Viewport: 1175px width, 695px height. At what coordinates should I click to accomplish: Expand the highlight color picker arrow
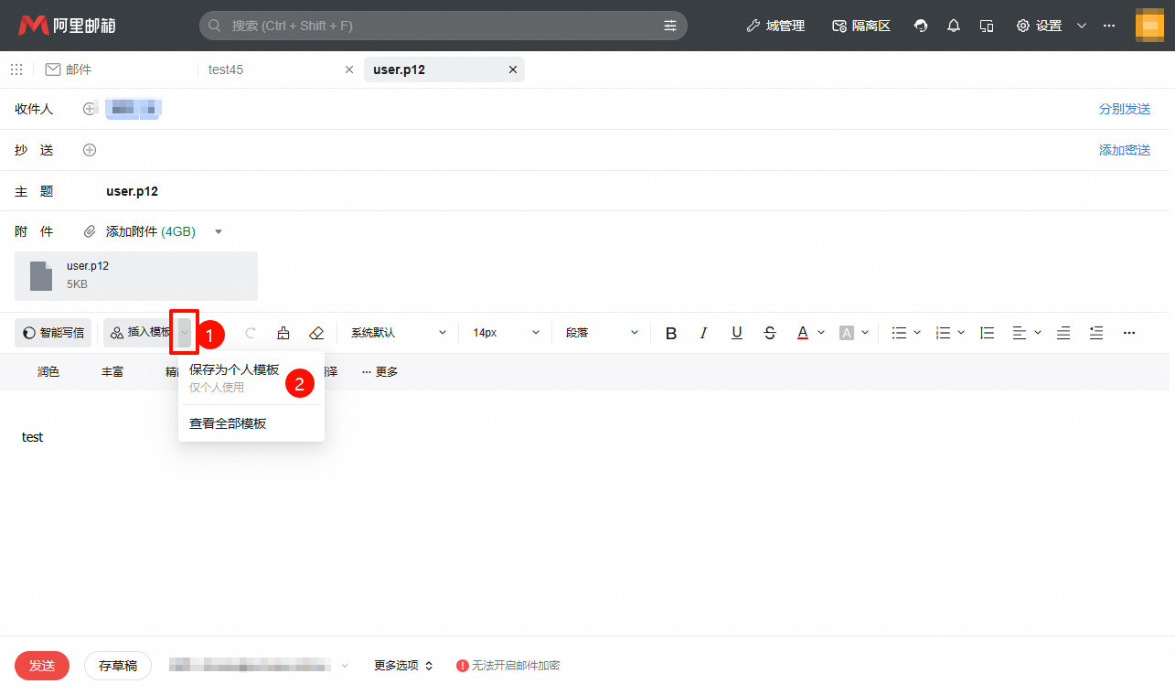(865, 333)
